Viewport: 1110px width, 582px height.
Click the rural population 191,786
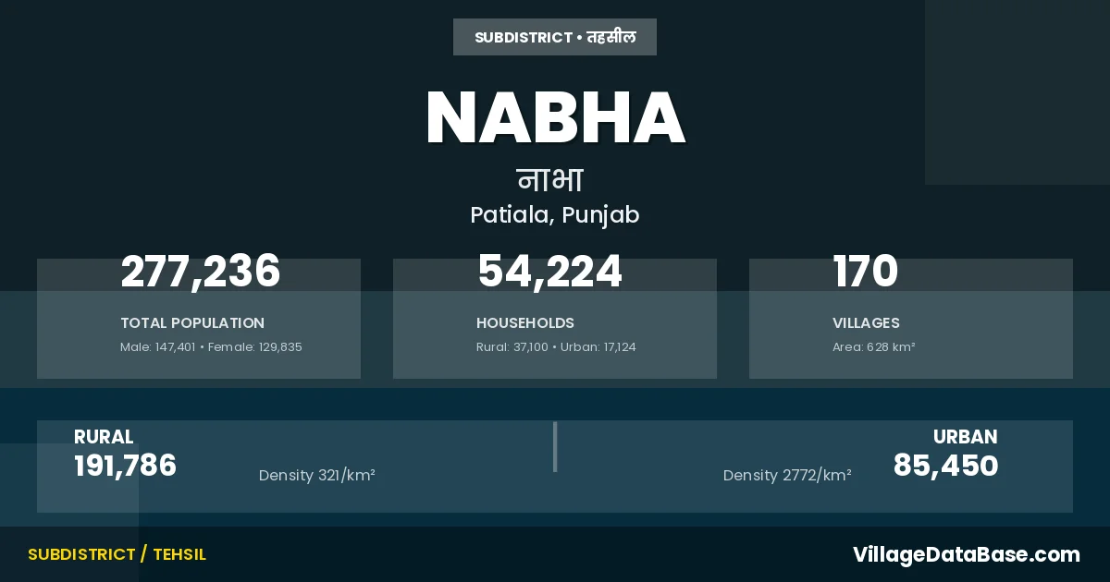[x=125, y=466]
